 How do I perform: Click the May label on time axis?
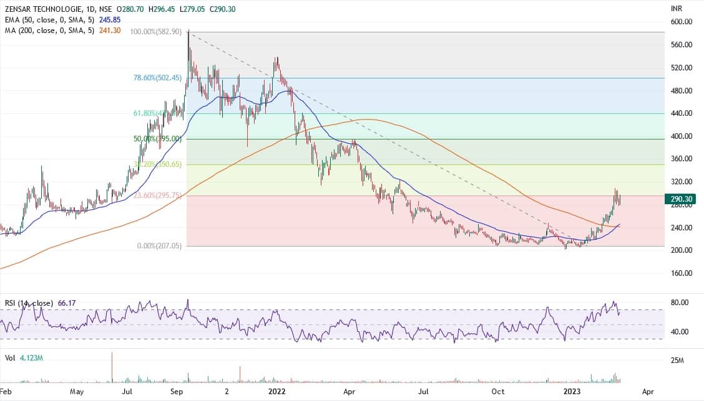tap(77, 392)
